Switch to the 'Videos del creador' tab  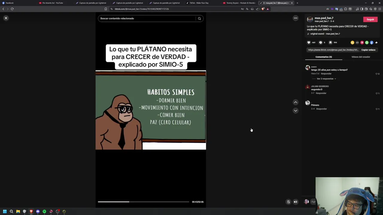coord(361,57)
